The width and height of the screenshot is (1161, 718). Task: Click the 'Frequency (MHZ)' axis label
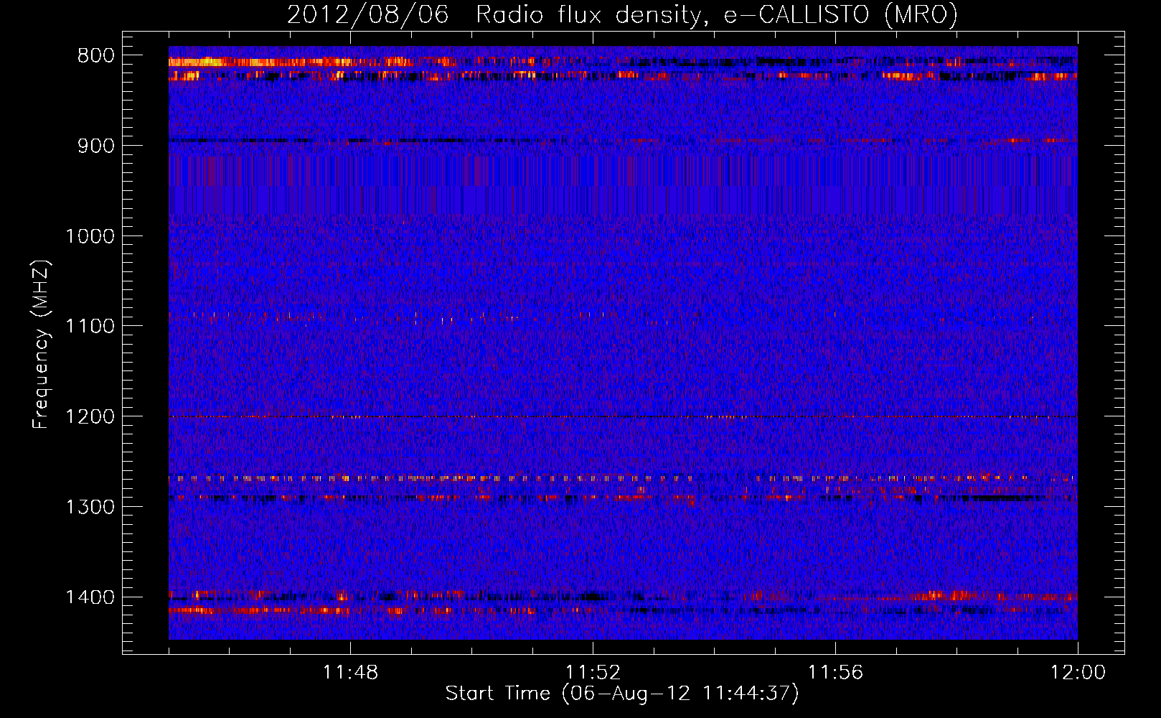[42, 344]
